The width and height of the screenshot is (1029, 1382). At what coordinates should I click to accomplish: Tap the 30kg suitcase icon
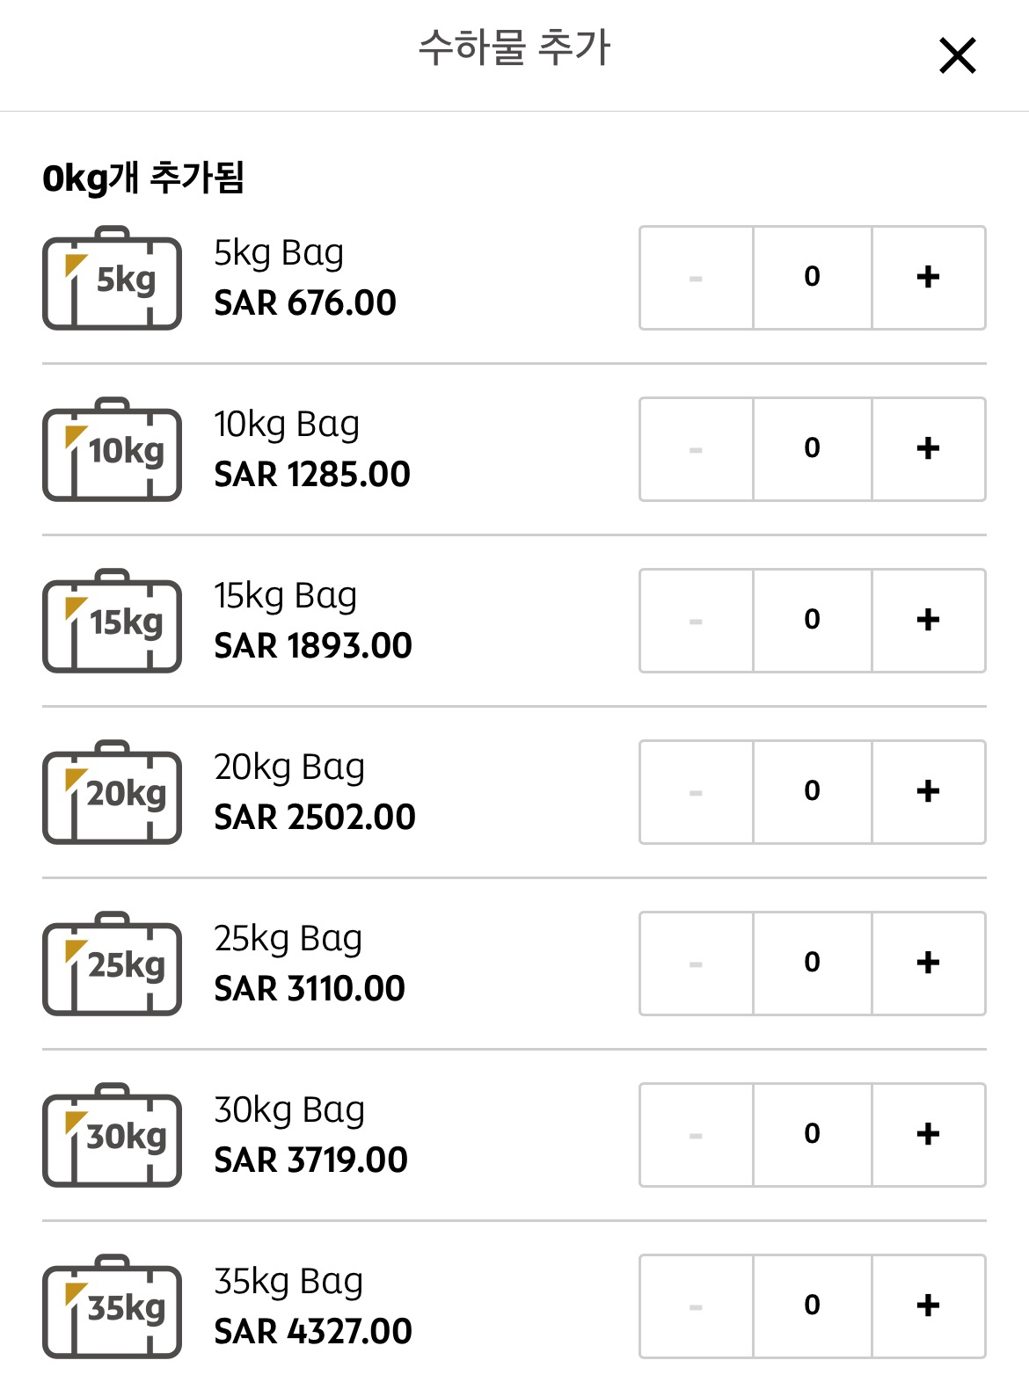pos(113,1135)
